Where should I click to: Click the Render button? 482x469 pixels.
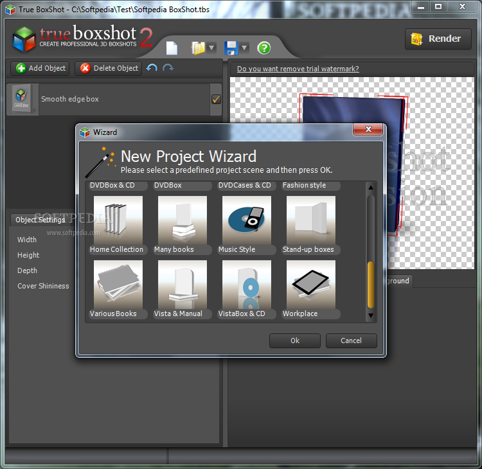click(438, 39)
